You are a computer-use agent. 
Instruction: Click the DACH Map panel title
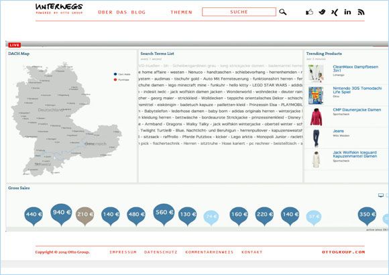(x=19, y=54)
